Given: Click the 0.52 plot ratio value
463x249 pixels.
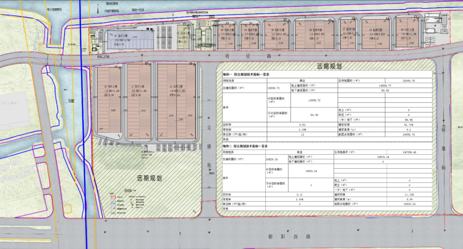Looking at the screenshot, I should point(302,125).
